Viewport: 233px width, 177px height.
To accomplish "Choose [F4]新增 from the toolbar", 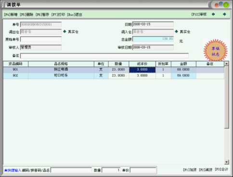I will [x=11, y=15].
